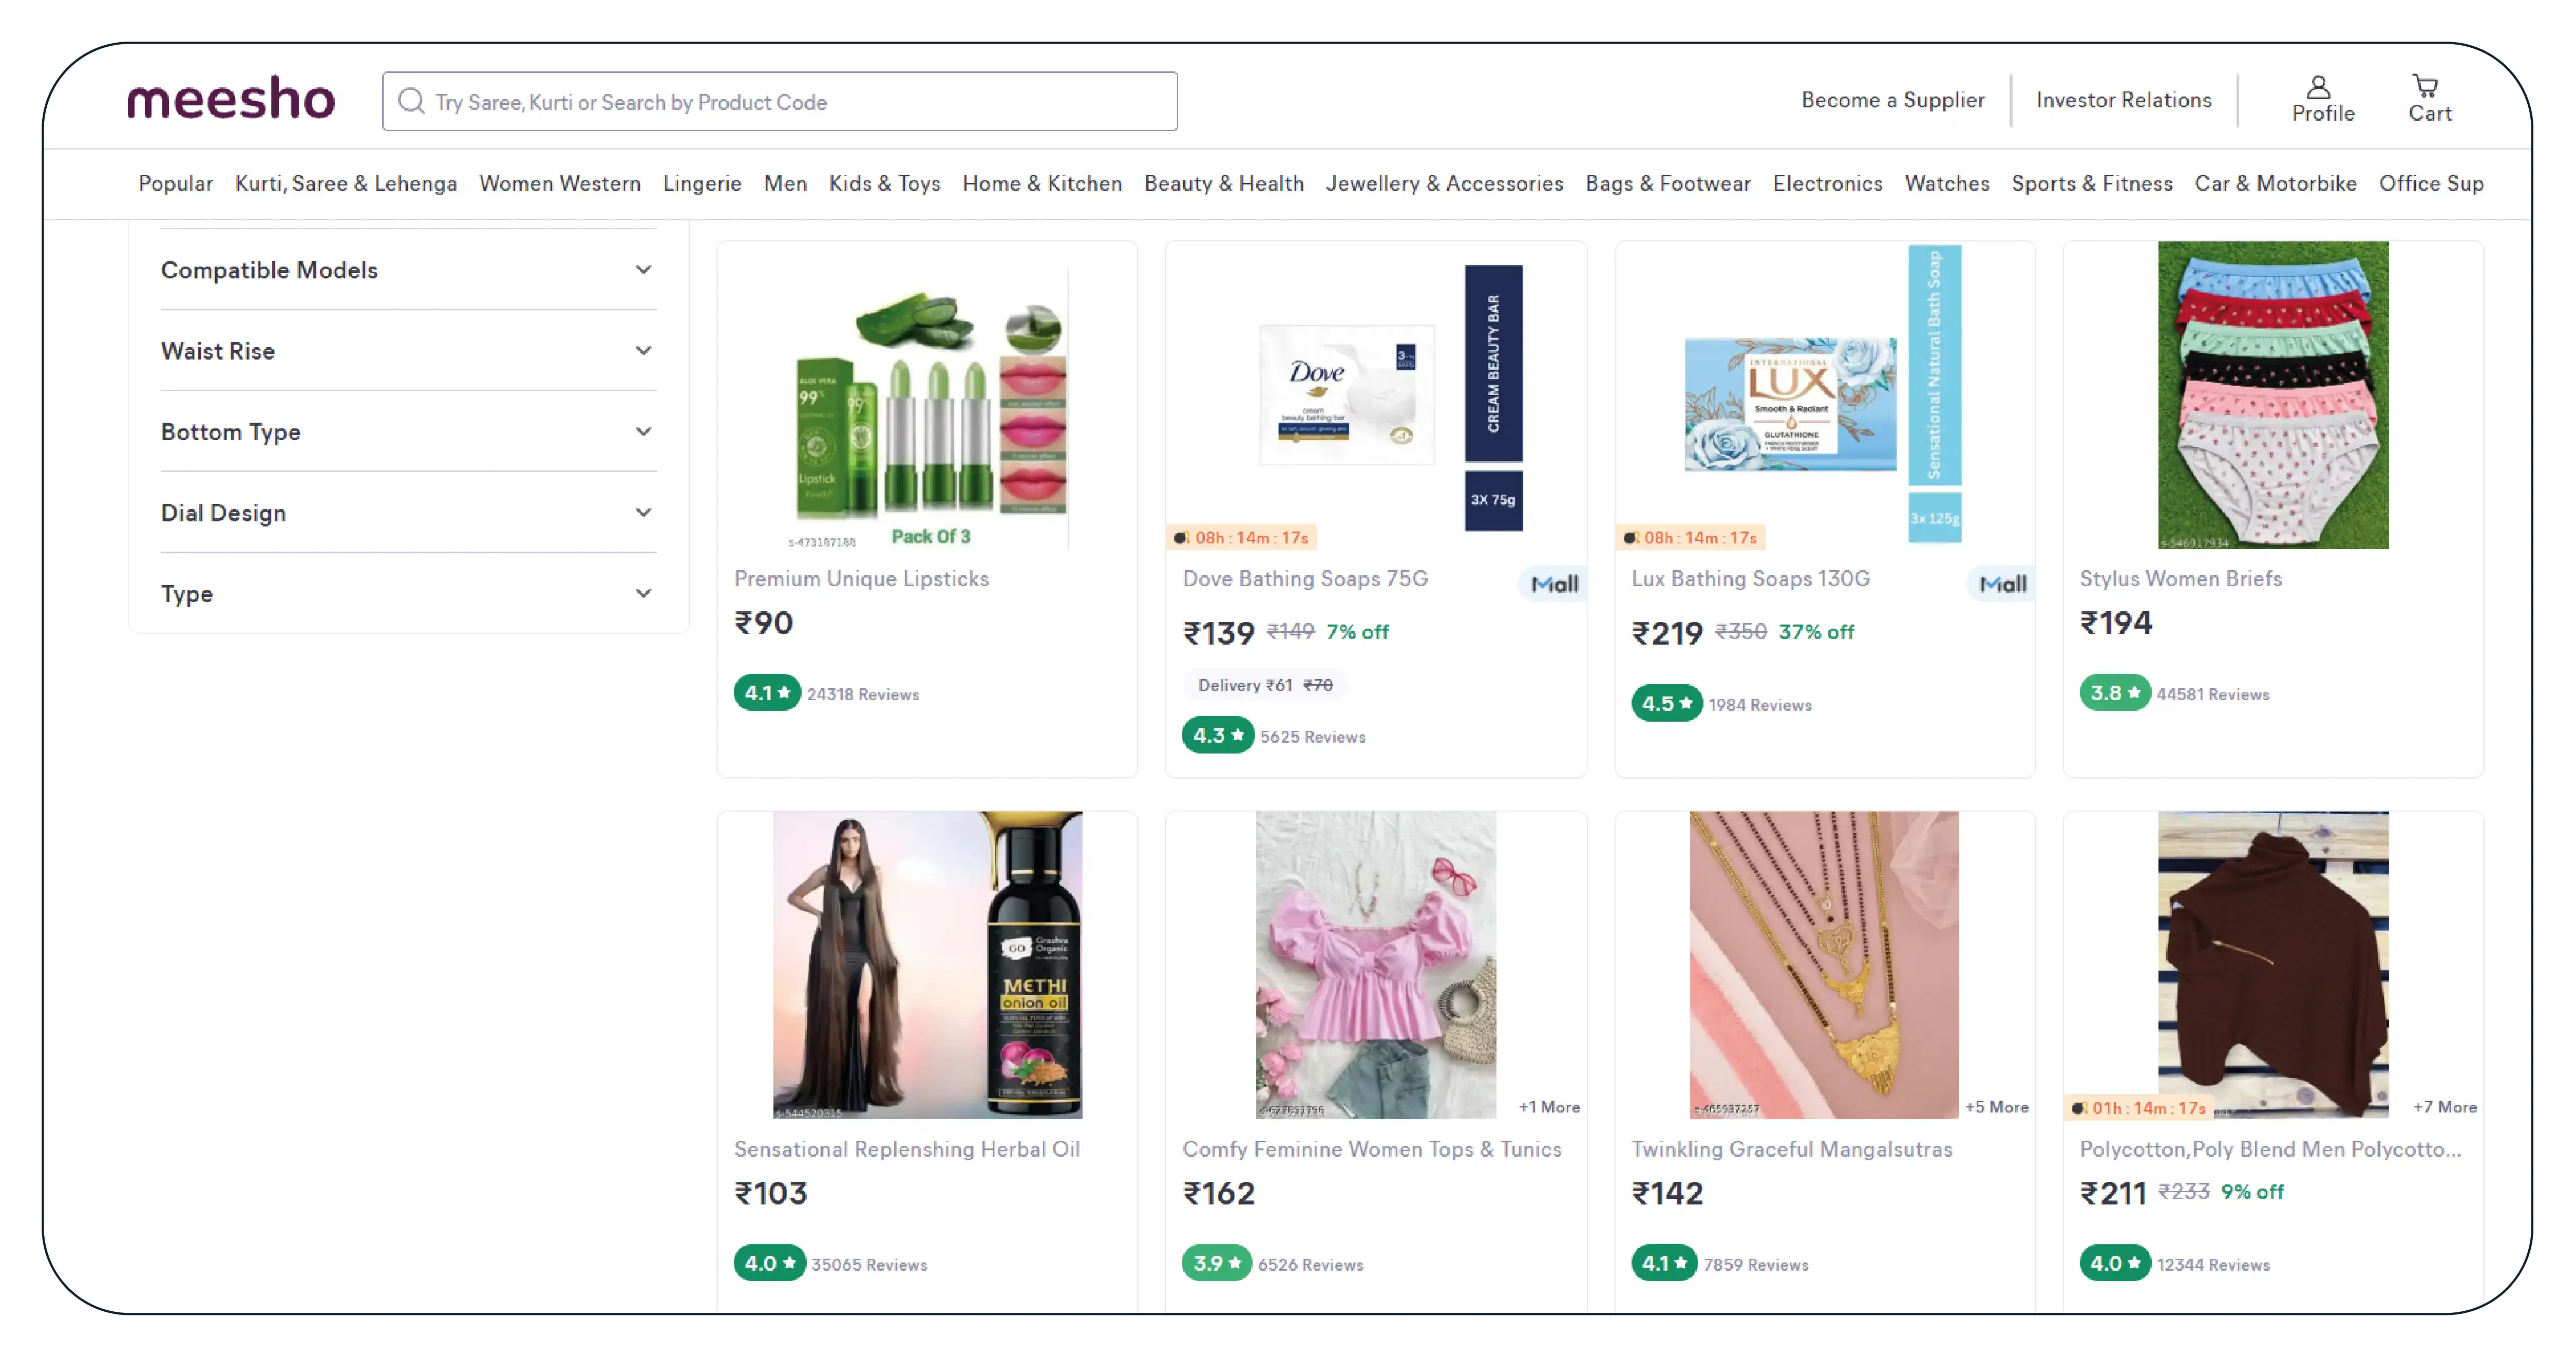Viewport: 2576px width, 1357px height.
Task: Open the Premium Unique Lipsticks title
Action: [861, 578]
